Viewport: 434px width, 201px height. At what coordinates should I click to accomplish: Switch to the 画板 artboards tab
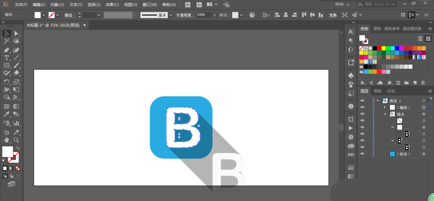(378, 91)
